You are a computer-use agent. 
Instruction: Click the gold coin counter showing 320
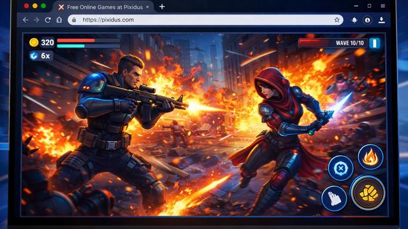pyautogui.click(x=41, y=43)
